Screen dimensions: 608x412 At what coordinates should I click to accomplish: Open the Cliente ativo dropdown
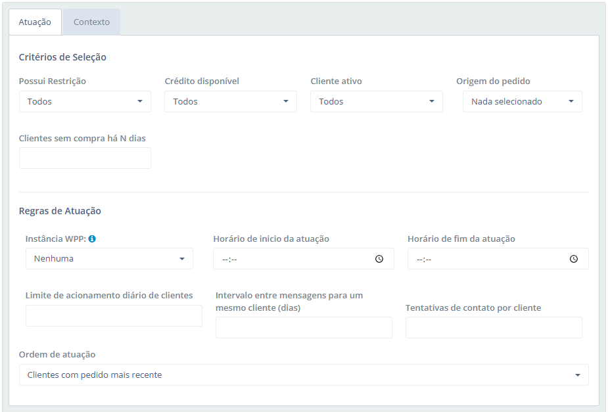[x=376, y=102]
